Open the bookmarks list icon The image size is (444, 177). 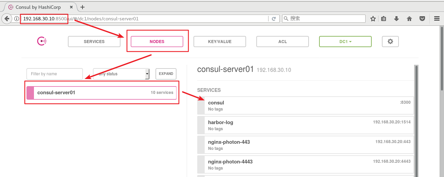coord(384,19)
